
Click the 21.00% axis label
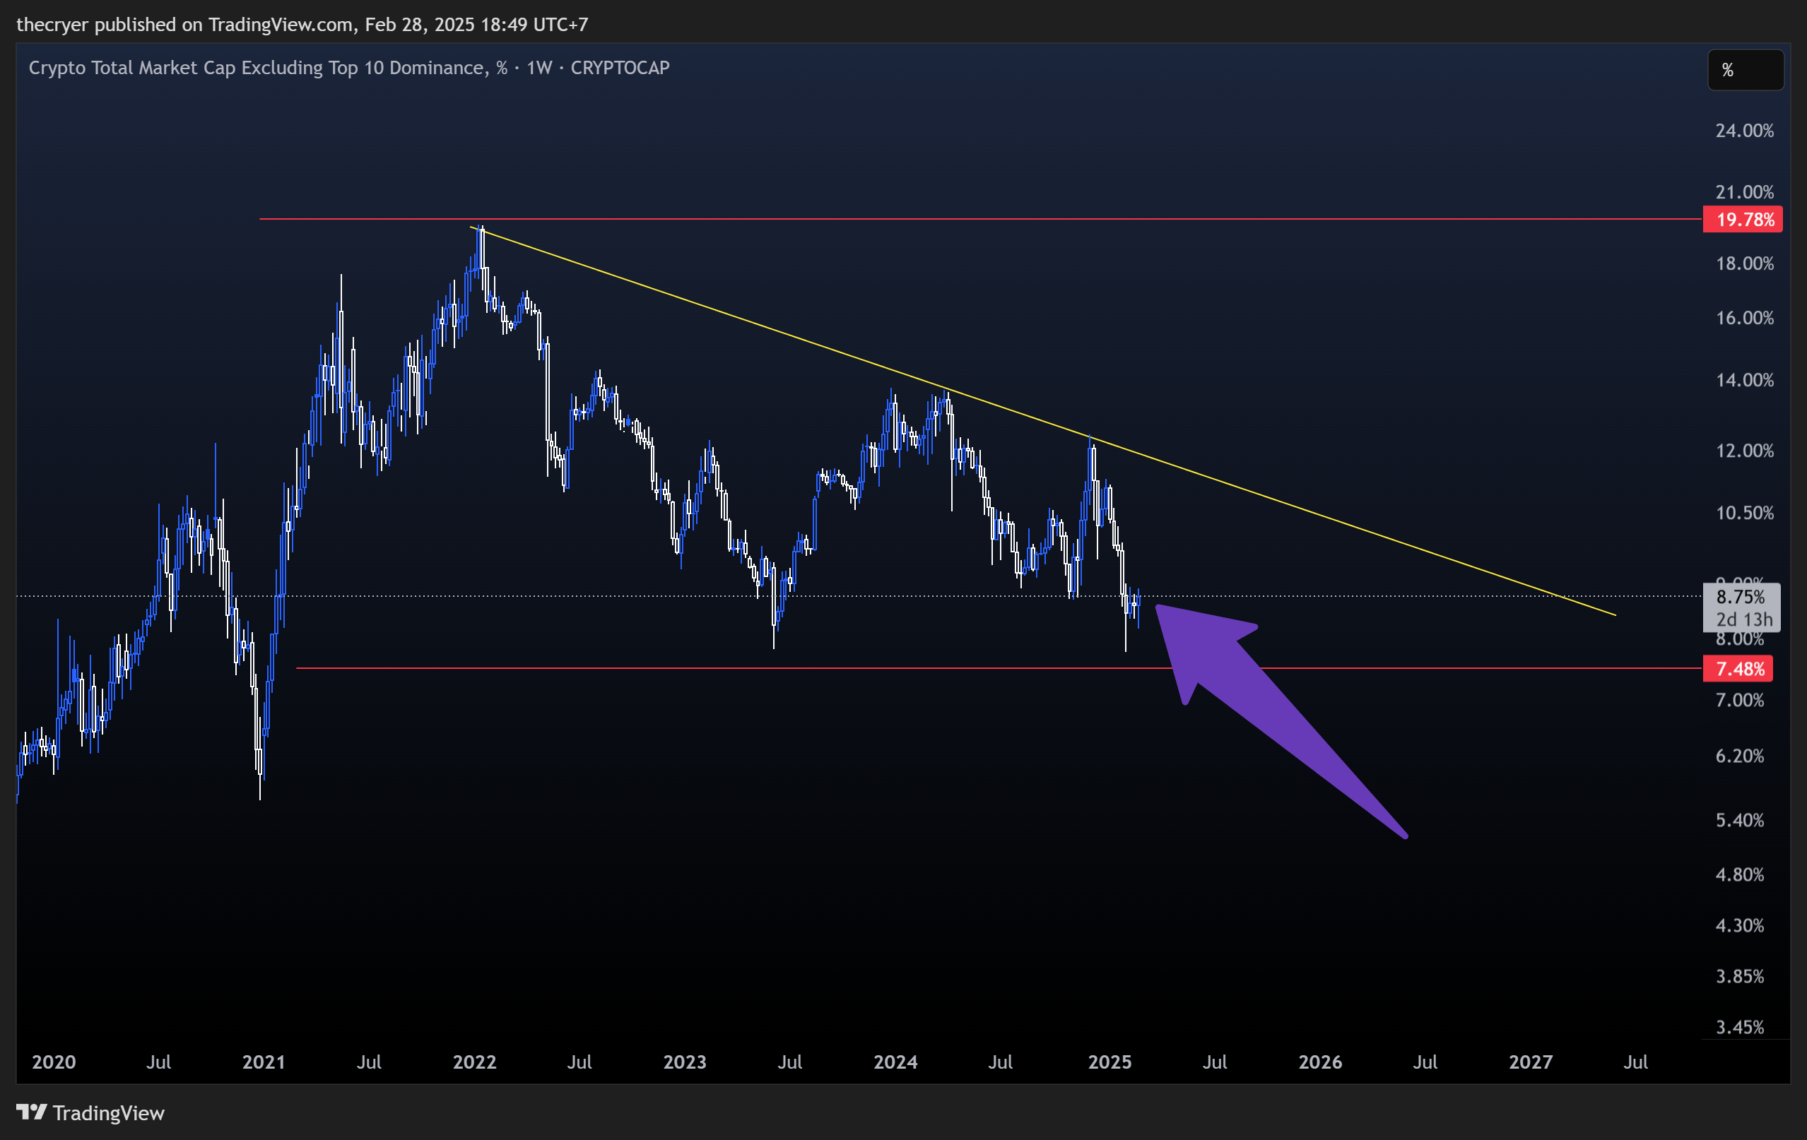tap(1745, 192)
